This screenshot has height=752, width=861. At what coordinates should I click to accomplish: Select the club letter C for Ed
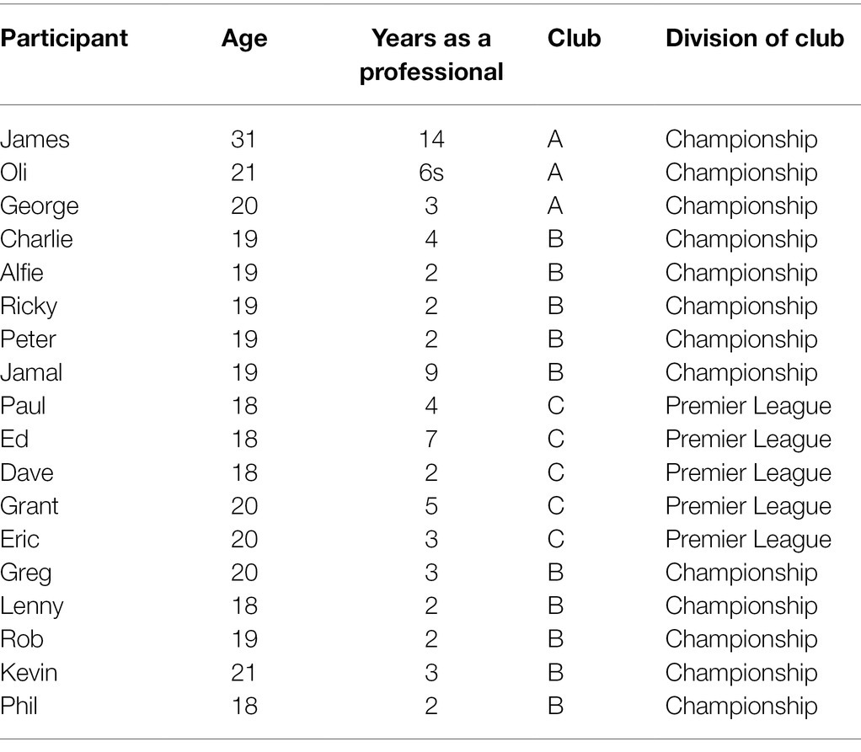(x=555, y=439)
